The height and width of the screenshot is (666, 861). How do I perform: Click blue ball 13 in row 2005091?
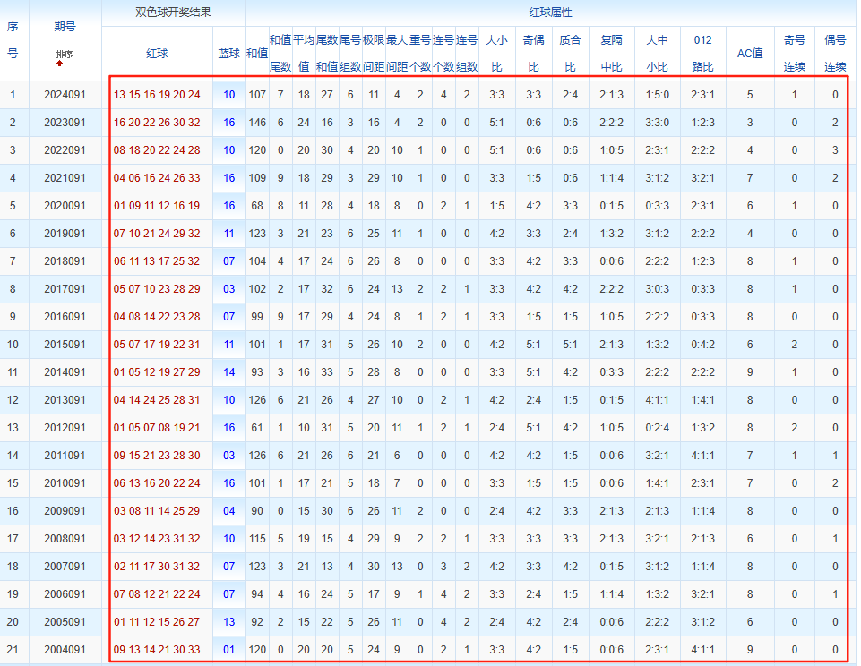click(229, 622)
